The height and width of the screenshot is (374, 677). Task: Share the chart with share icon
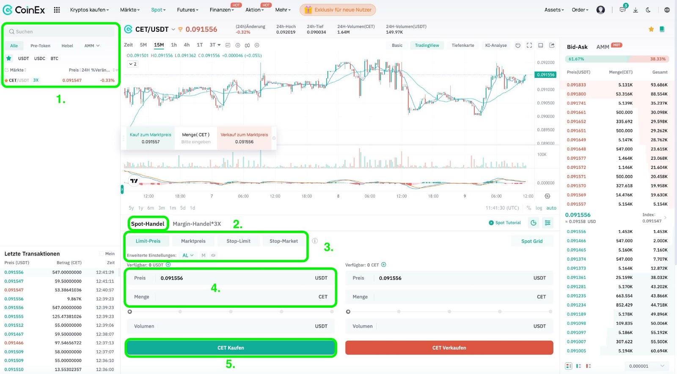click(552, 45)
